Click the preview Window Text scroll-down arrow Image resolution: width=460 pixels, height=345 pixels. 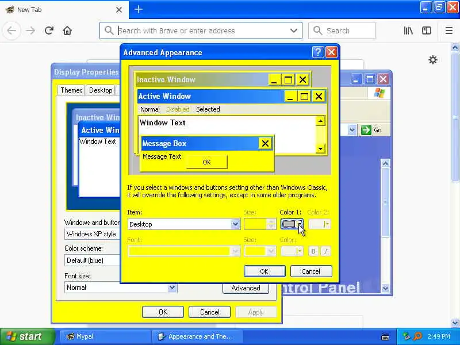point(320,149)
